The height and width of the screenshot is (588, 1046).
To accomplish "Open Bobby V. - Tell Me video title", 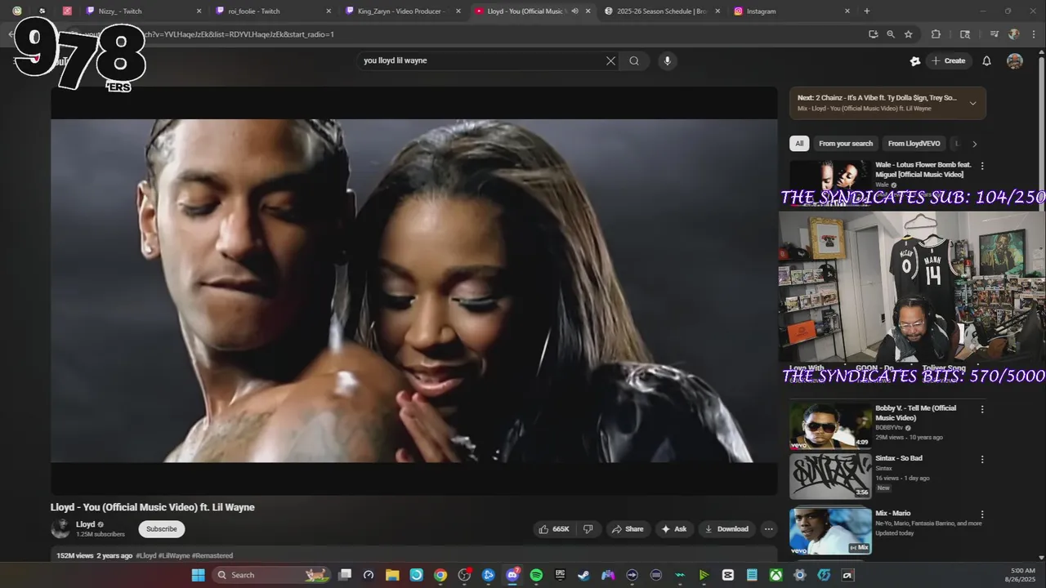I will pyautogui.click(x=915, y=413).
